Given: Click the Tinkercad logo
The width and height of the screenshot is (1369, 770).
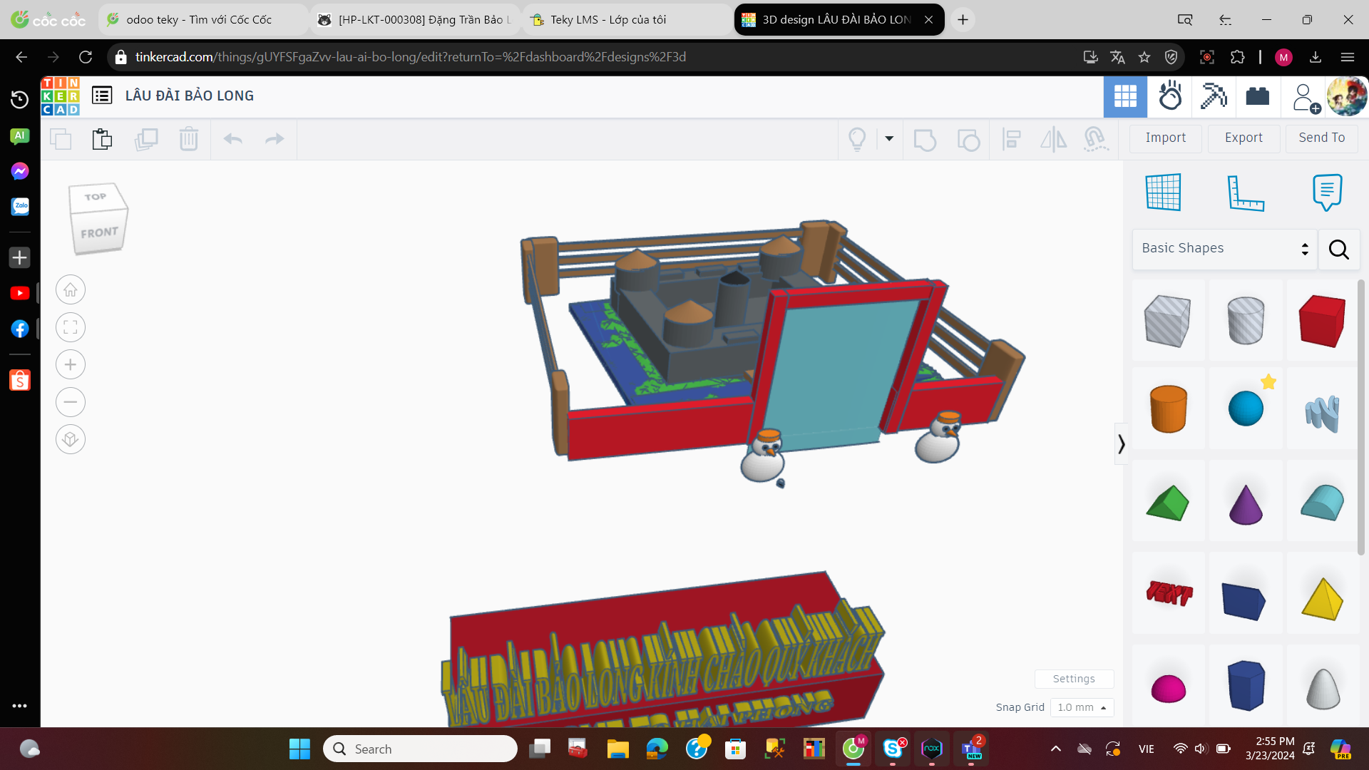Looking at the screenshot, I should [x=61, y=96].
